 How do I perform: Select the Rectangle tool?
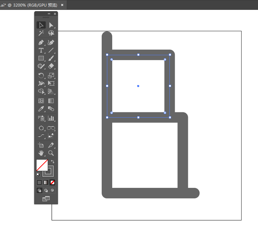(41, 58)
